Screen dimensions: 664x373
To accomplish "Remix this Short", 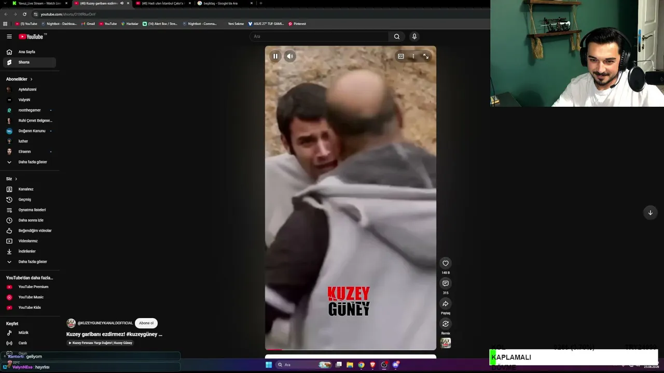I will pyautogui.click(x=445, y=324).
